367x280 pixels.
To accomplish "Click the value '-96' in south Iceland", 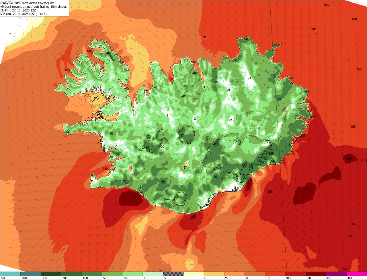I will tap(163, 182).
